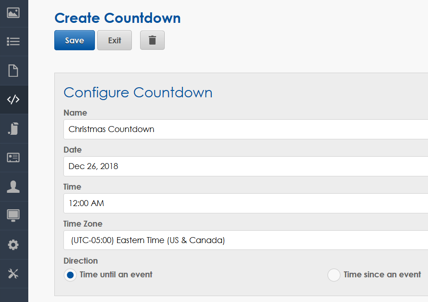Open the Pages document icon in sidebar
The height and width of the screenshot is (302, 428).
(14, 70)
